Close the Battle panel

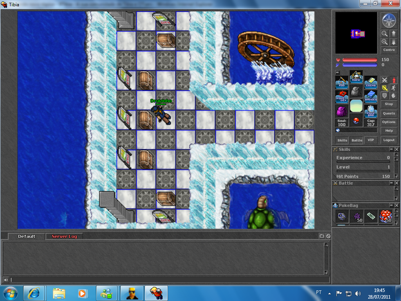[x=396, y=183]
